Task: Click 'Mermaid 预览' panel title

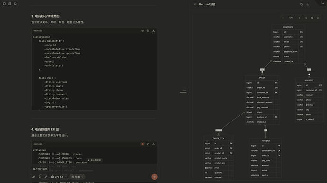Action: [207, 4]
